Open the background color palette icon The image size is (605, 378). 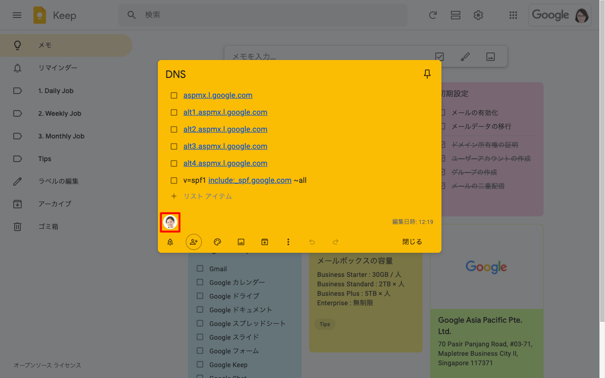pyautogui.click(x=217, y=242)
